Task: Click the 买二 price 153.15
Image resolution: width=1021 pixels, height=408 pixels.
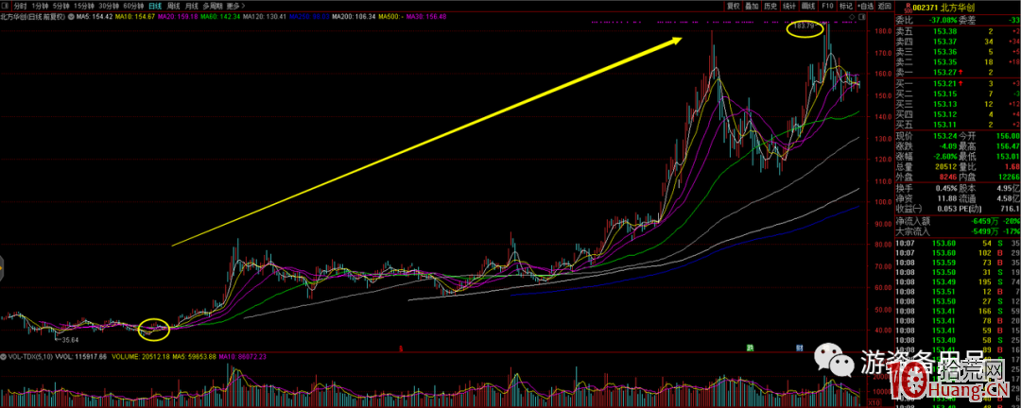Action: point(944,93)
